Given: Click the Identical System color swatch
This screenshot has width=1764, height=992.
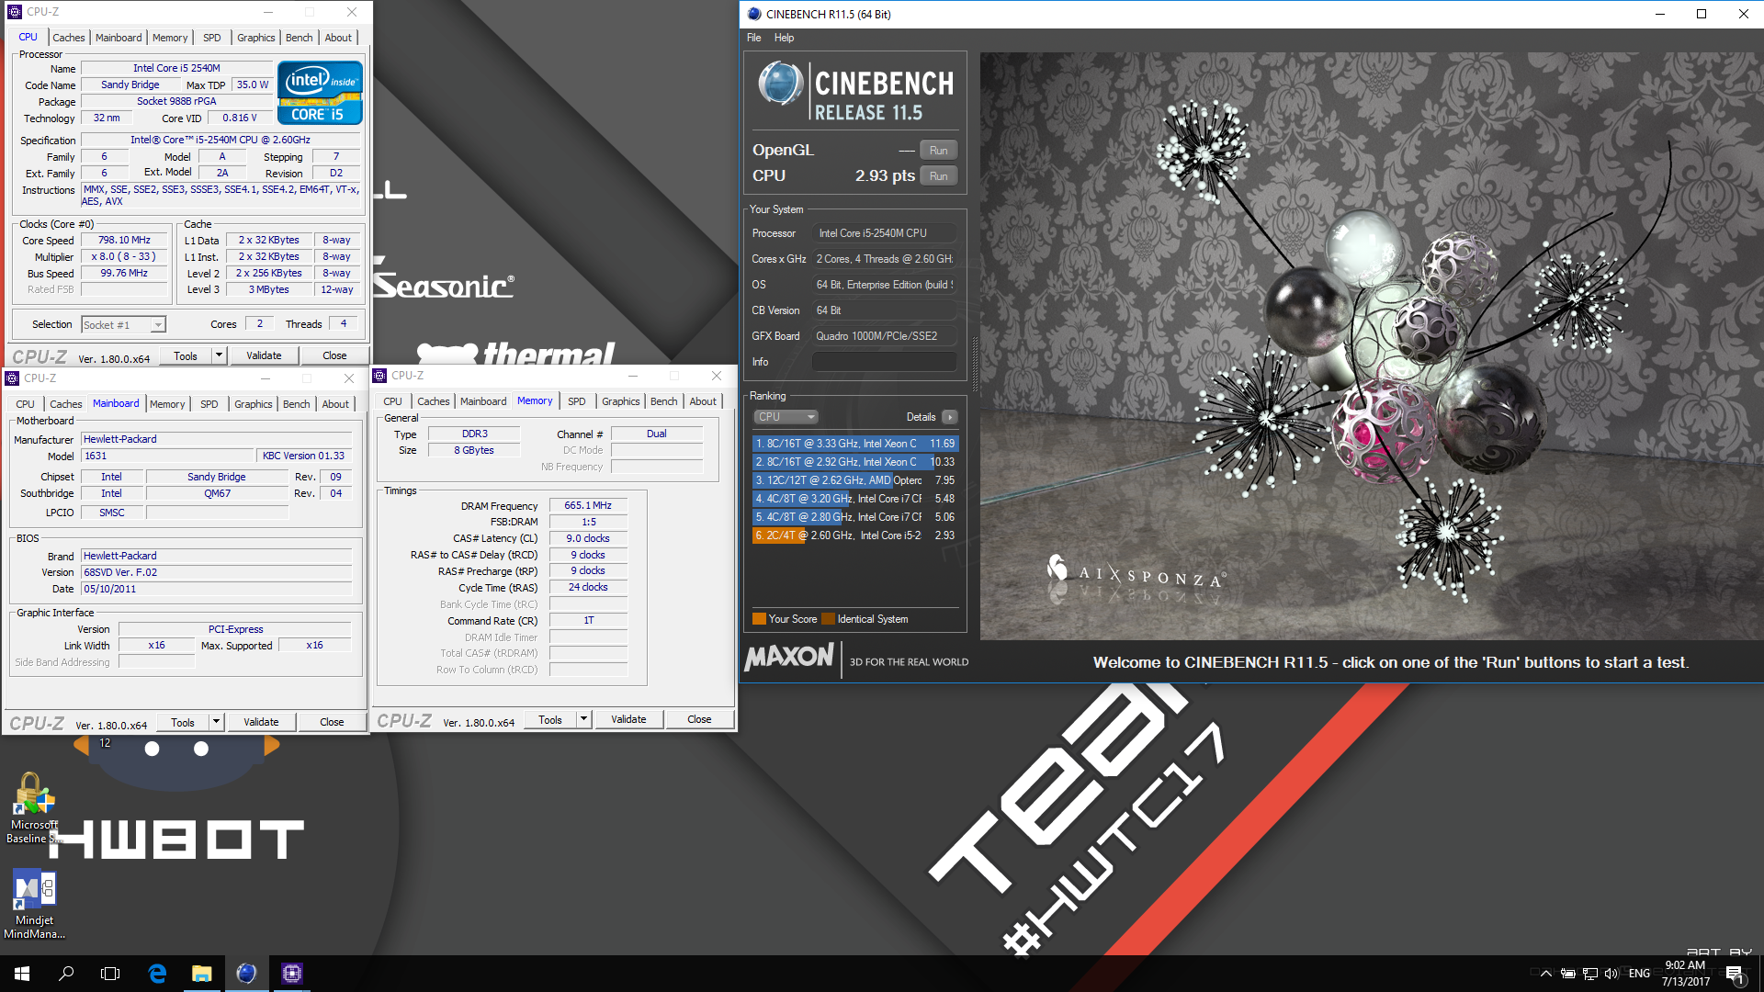Looking at the screenshot, I should [x=828, y=619].
